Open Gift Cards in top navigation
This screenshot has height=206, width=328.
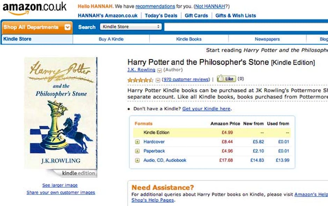coord(196,16)
